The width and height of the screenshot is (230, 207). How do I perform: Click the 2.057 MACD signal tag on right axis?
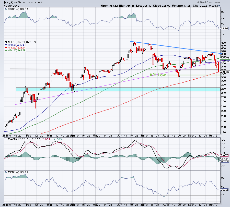224,155
